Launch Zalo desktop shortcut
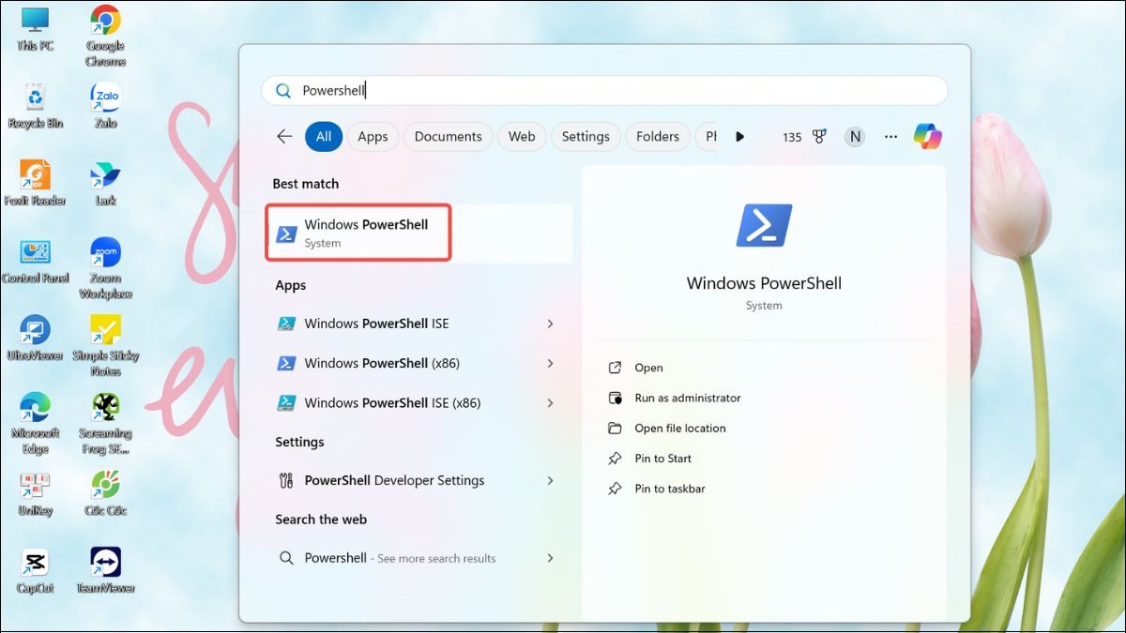The image size is (1126, 633). 105,106
